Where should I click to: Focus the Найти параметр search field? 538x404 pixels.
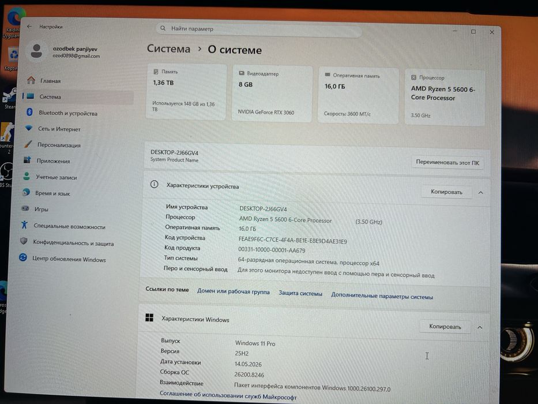pyautogui.click(x=258, y=30)
